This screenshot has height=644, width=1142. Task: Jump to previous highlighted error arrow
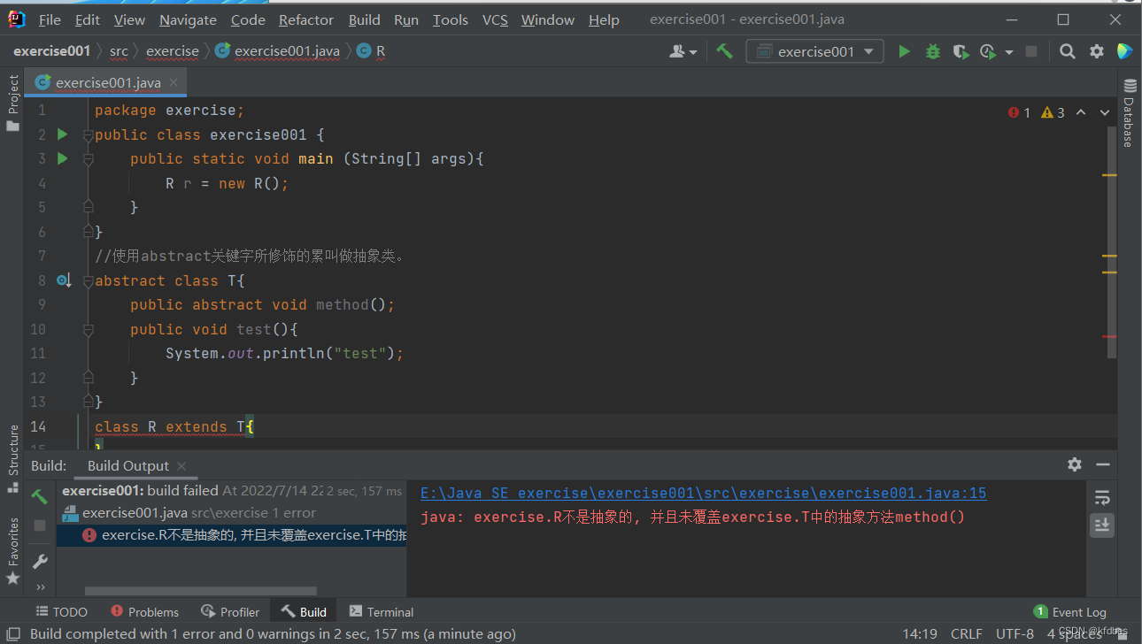coord(1081,112)
